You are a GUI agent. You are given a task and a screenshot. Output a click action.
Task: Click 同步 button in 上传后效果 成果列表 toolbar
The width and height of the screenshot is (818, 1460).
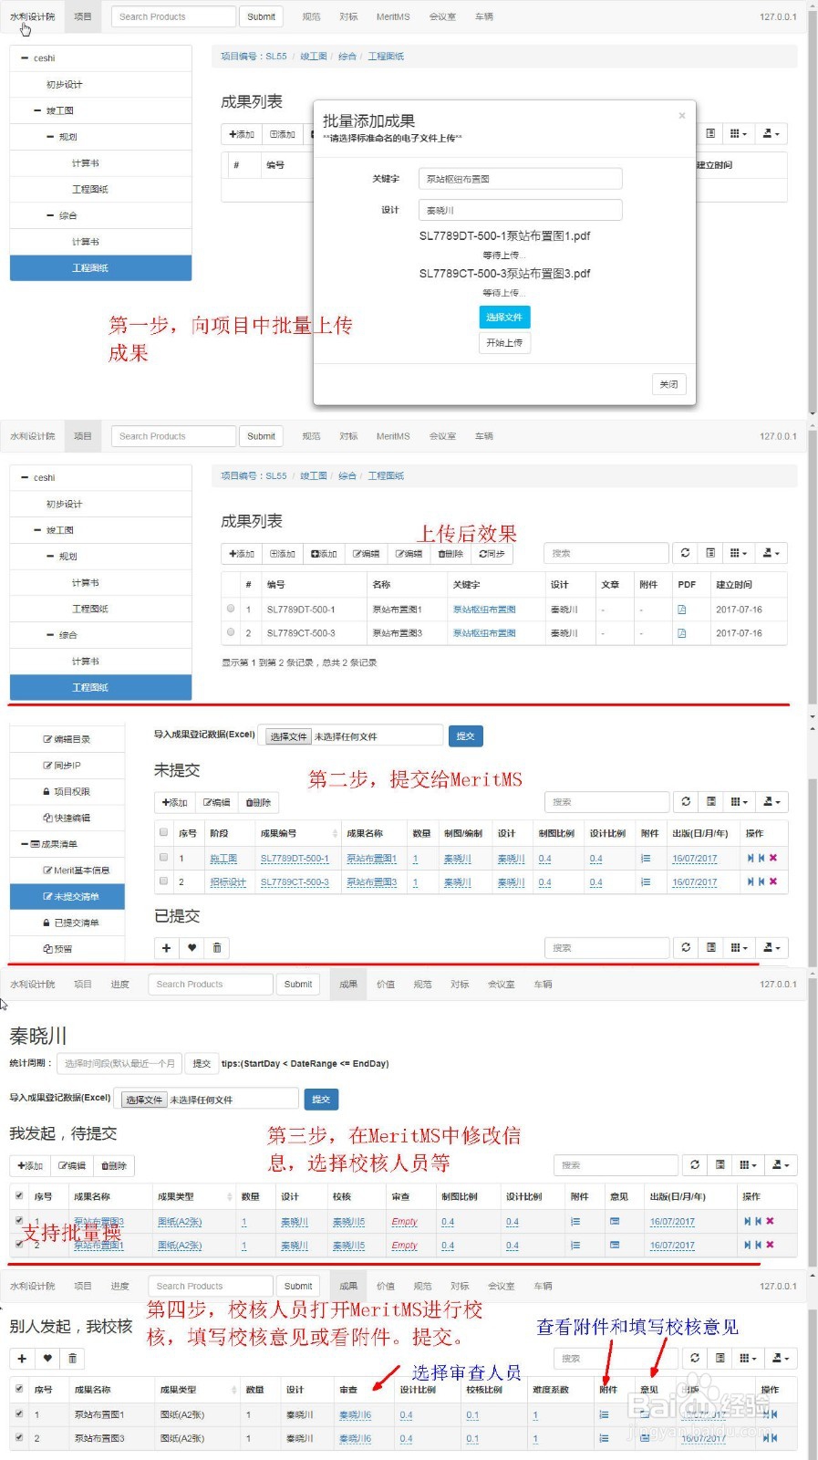pyautogui.click(x=492, y=554)
